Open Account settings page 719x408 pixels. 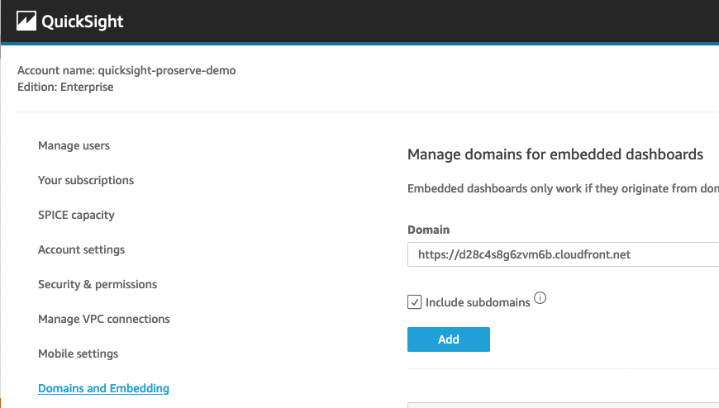(x=81, y=249)
